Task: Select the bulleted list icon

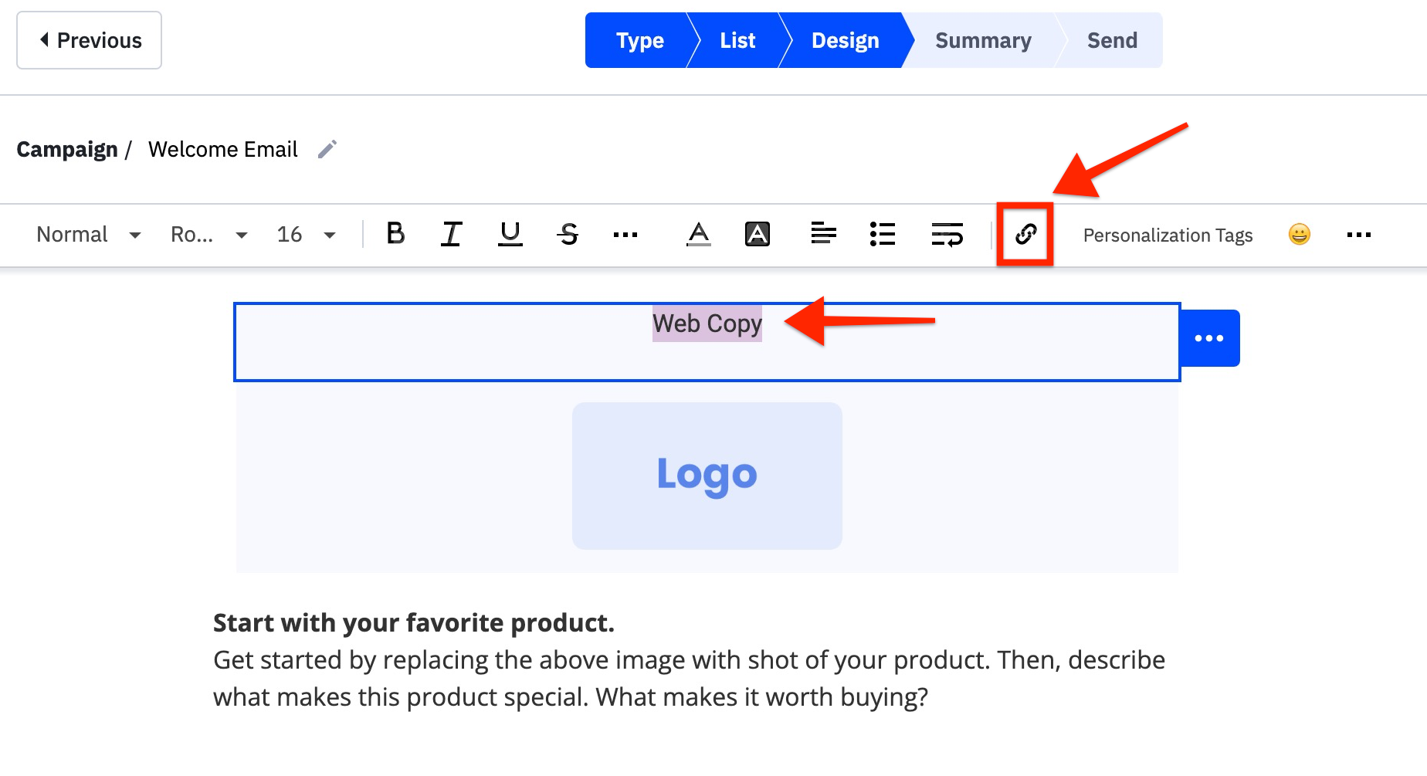Action: [x=883, y=235]
